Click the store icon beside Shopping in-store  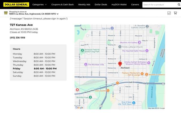click(6, 13)
